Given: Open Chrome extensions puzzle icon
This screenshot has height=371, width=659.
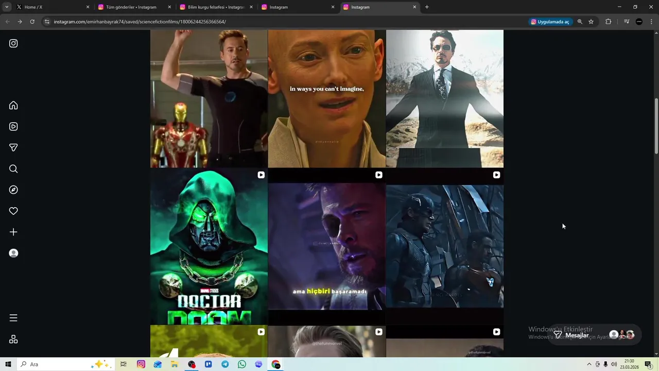Looking at the screenshot, I should click(x=608, y=22).
